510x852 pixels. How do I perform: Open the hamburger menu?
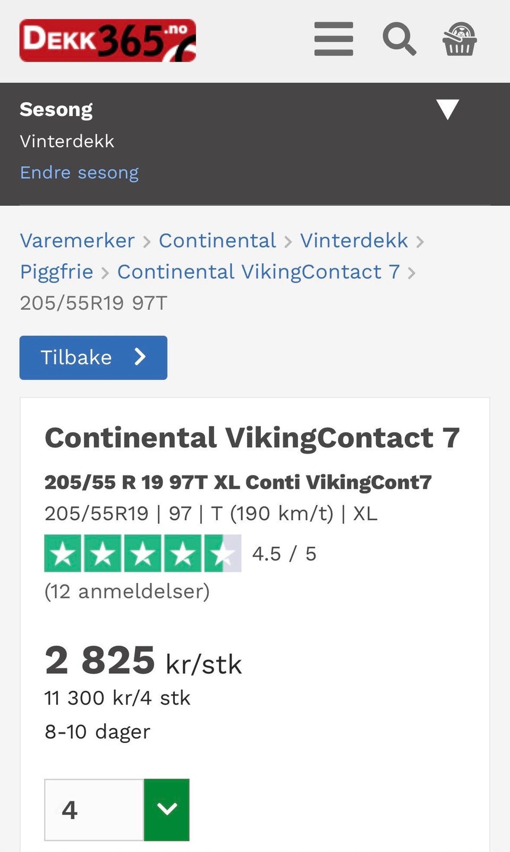point(334,39)
